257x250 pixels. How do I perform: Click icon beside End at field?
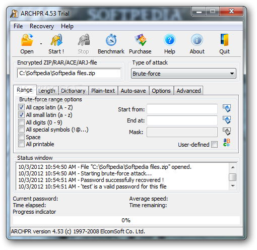(227, 120)
